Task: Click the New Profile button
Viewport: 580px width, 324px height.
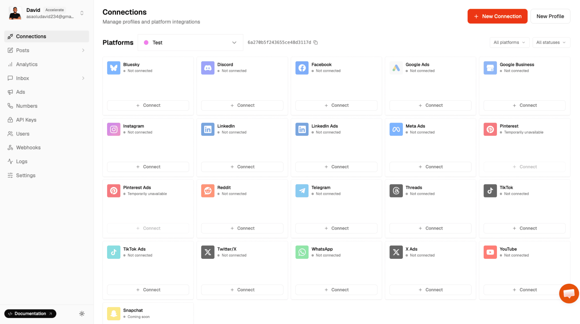Action: click(550, 16)
